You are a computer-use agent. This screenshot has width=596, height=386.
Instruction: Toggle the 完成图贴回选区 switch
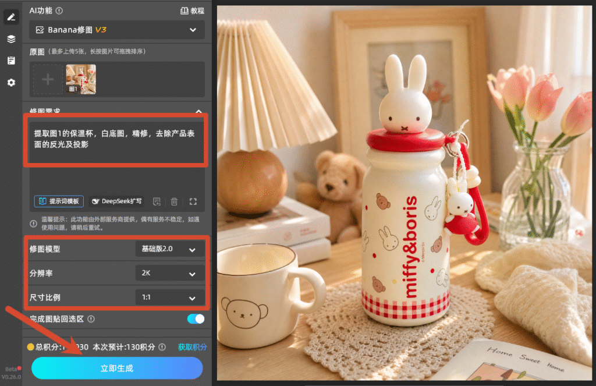pyautogui.click(x=196, y=318)
